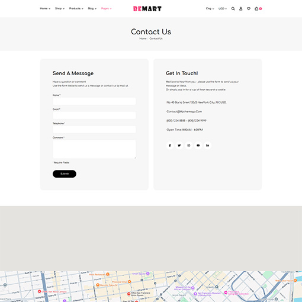Click the Get In Touch! heading
The image size is (302, 302).
182,73
